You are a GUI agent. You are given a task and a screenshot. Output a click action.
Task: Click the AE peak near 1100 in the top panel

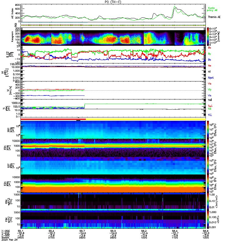click(175, 6)
